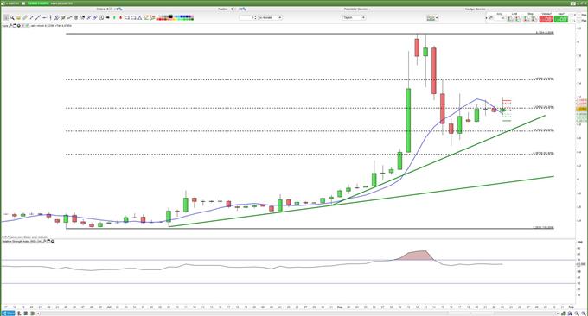
Task: Click the number stepper field in toolbar
Action: tap(248, 17)
